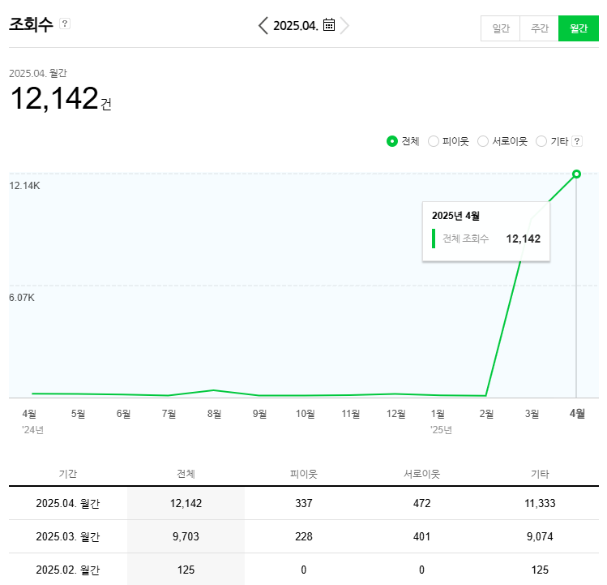Click the 12.14K y-axis label

pos(24,186)
